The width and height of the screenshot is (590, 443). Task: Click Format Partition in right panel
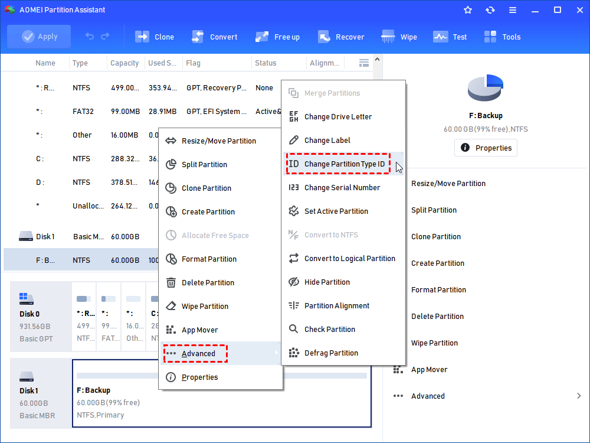click(x=438, y=289)
